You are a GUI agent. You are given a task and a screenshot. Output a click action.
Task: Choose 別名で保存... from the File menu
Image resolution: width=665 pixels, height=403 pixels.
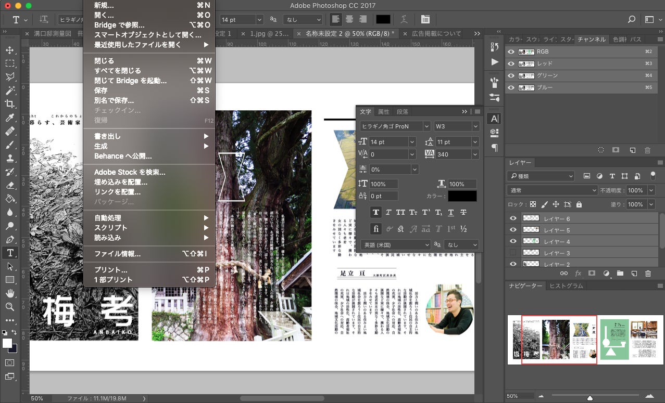point(114,100)
